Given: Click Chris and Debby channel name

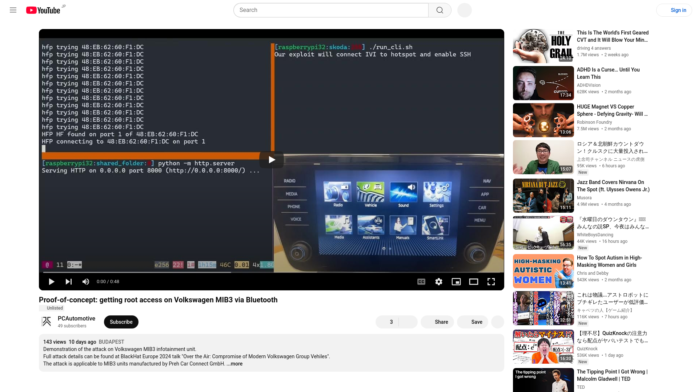Looking at the screenshot, I should tap(593, 273).
